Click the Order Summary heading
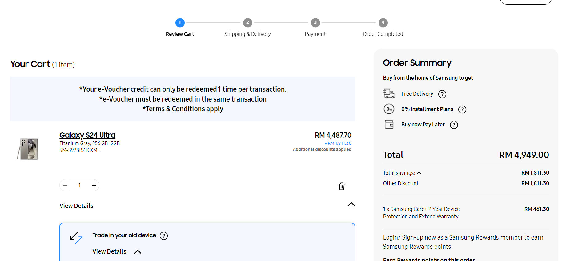This screenshot has height=261, width=562. (417, 63)
